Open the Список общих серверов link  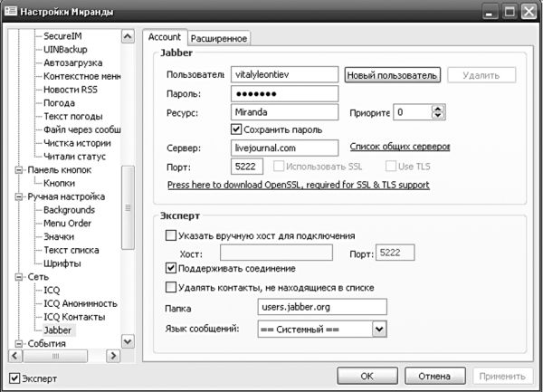click(399, 147)
